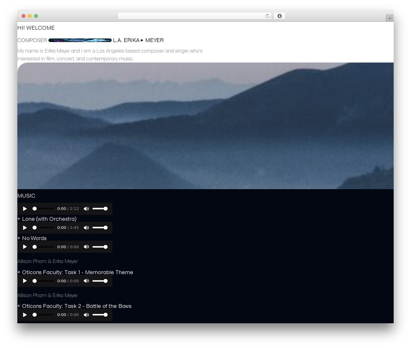Mute the Battle of the Bows player

86,315
